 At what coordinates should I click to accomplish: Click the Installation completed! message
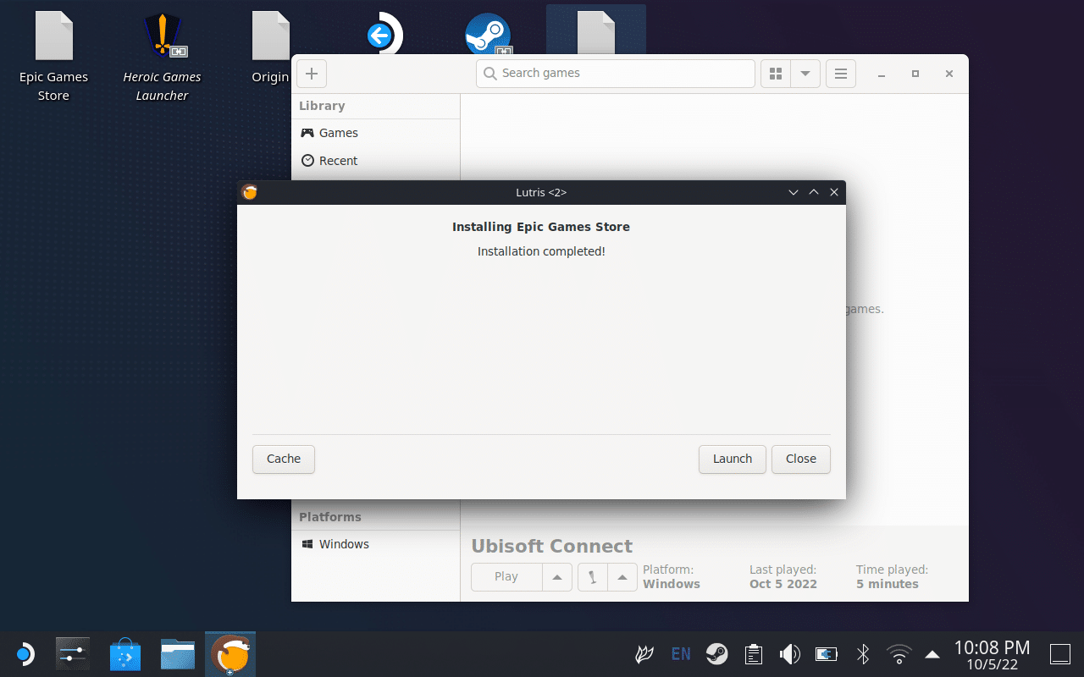click(541, 251)
